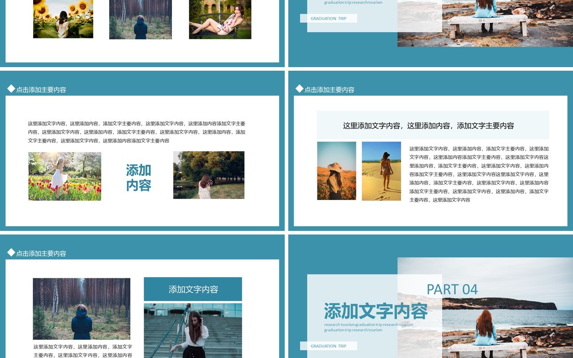Click the research tourism subtitle under PART 04 title
This screenshot has height=358, width=573.
[x=369, y=327]
